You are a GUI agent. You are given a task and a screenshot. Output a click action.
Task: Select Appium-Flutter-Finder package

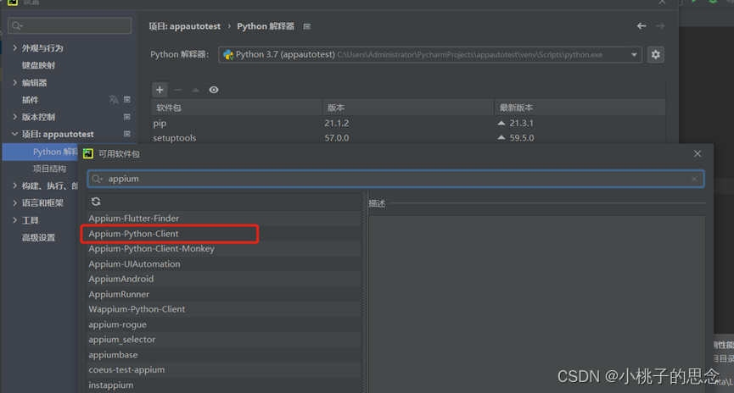coord(223,219)
